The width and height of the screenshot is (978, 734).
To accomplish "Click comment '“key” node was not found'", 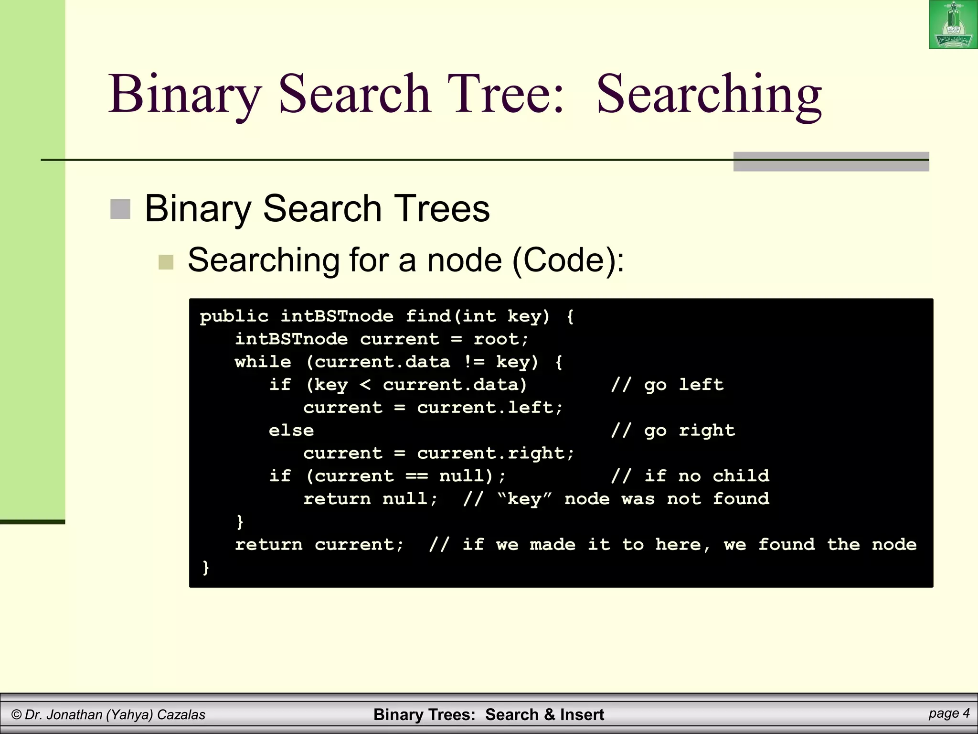I will pos(633,499).
